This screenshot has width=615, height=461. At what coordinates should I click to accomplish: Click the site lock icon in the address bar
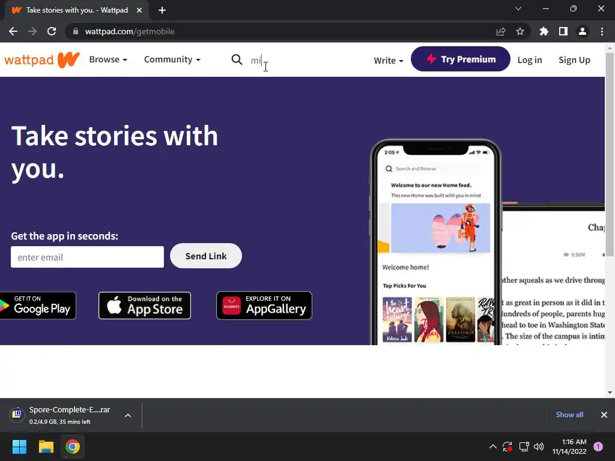click(x=75, y=31)
